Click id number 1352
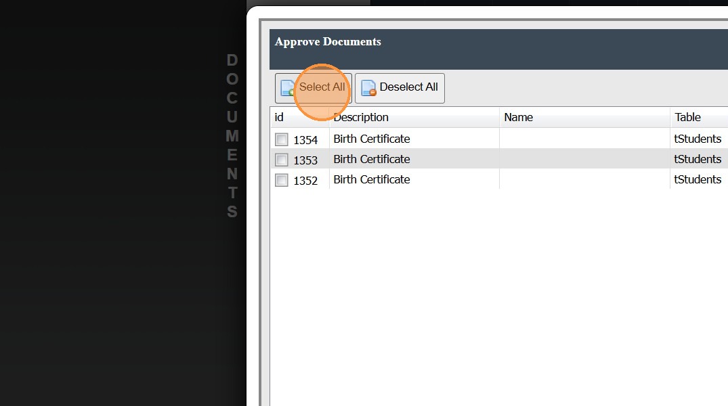This screenshot has width=728, height=406. 305,181
